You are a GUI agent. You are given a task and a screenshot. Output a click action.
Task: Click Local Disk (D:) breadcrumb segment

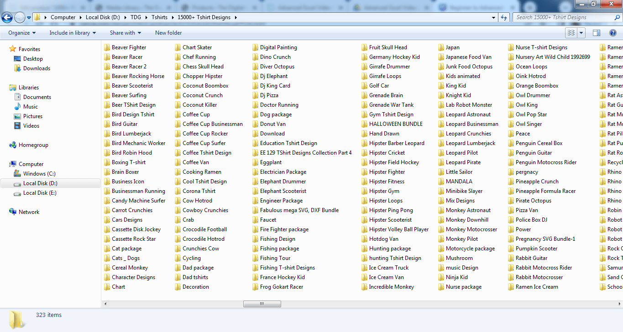[103, 17]
